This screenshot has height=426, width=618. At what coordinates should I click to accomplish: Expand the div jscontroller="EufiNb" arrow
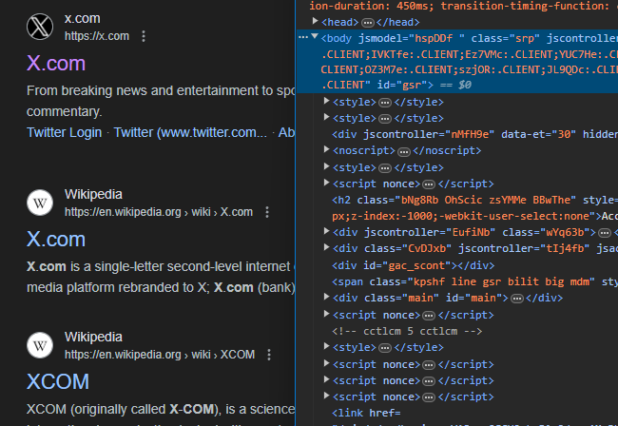click(326, 231)
